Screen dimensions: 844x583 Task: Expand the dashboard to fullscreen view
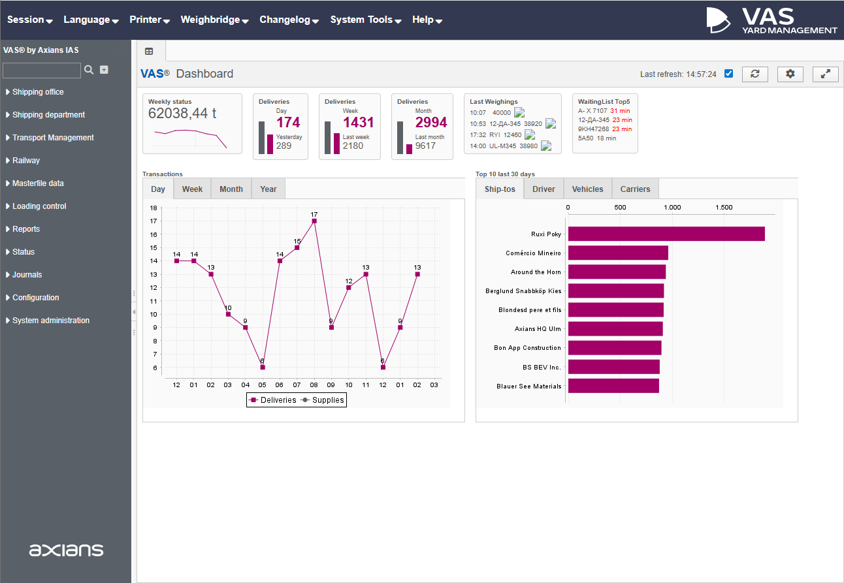[825, 74]
